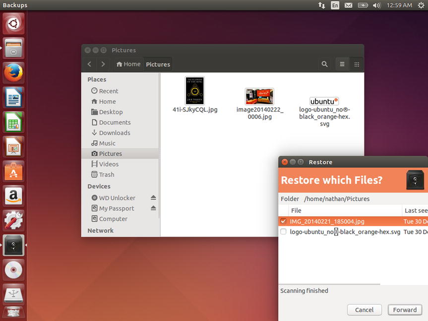Click the Cancel button in Restore
Screen dimensions: 428x321
click(364, 310)
